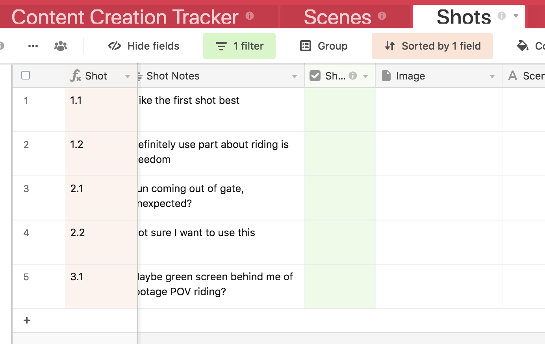Open Sorted by 1 field menu

pos(432,46)
